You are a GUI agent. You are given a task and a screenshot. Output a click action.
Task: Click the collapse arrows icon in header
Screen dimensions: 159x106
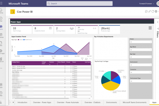(150, 11)
